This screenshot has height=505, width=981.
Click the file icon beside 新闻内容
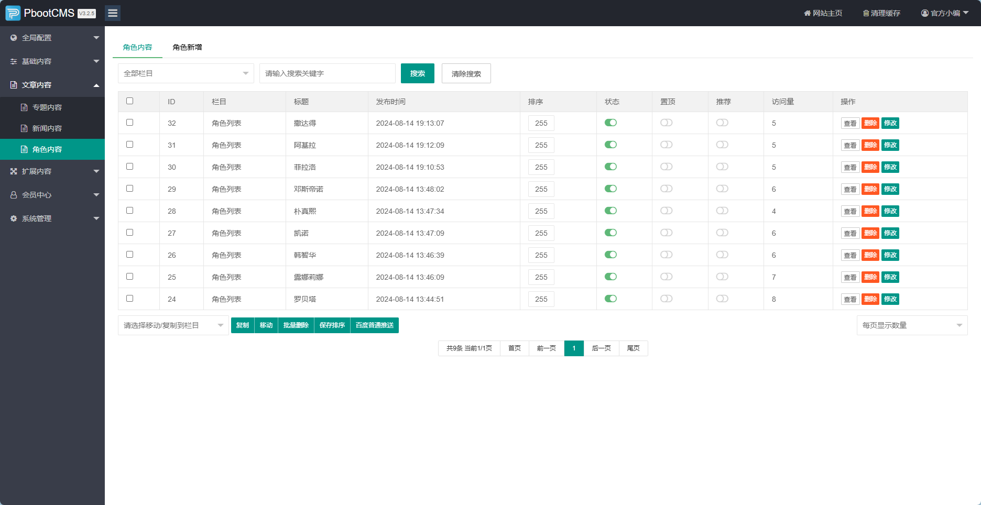click(24, 128)
